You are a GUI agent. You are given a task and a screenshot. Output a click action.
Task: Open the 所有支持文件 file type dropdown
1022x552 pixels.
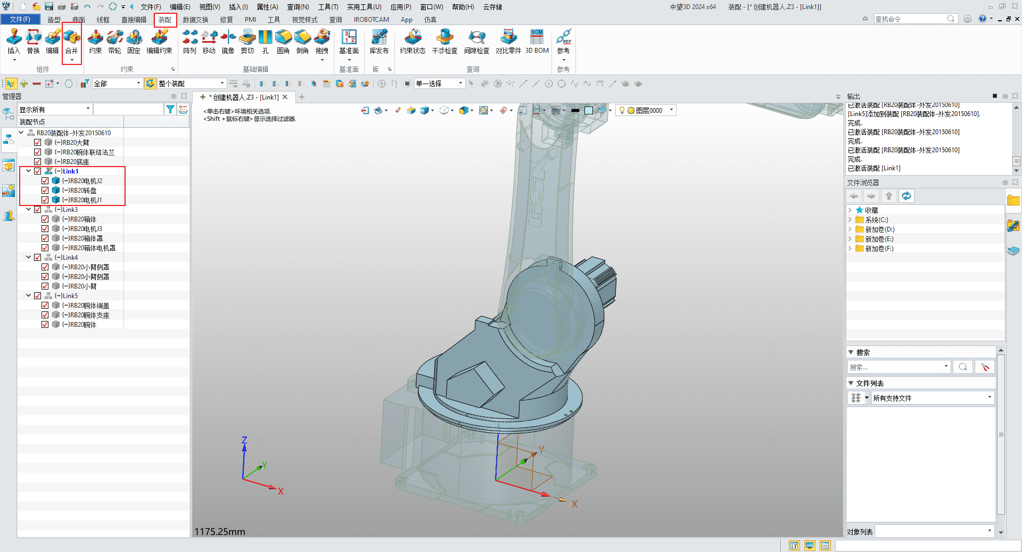pos(933,398)
